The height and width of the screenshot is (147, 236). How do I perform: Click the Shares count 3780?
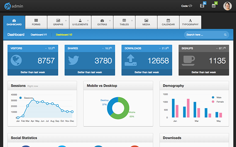click(103, 61)
